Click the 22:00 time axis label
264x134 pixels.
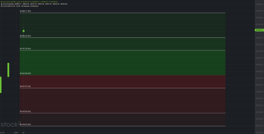pos(16,132)
